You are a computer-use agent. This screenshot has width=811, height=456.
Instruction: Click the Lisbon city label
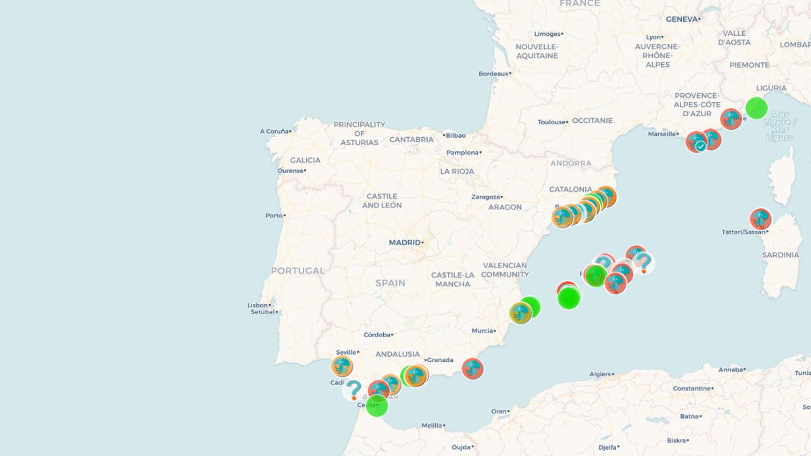pos(258,305)
